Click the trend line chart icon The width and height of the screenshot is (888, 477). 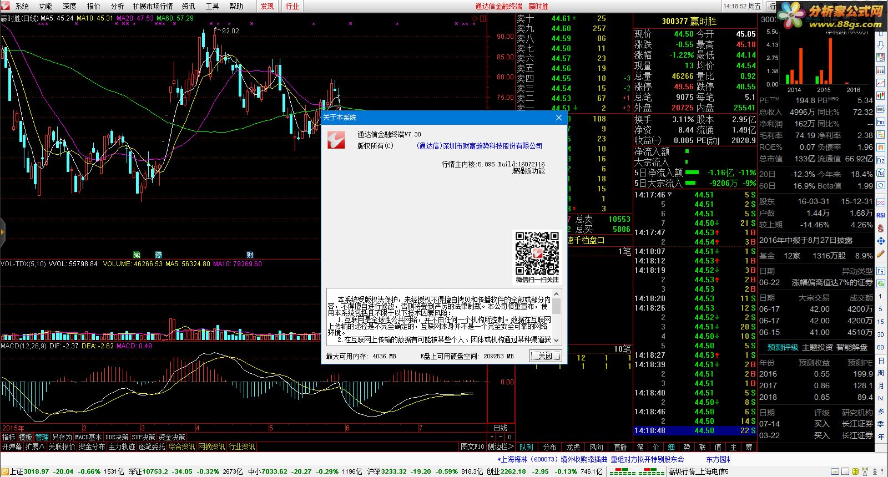(x=881, y=82)
